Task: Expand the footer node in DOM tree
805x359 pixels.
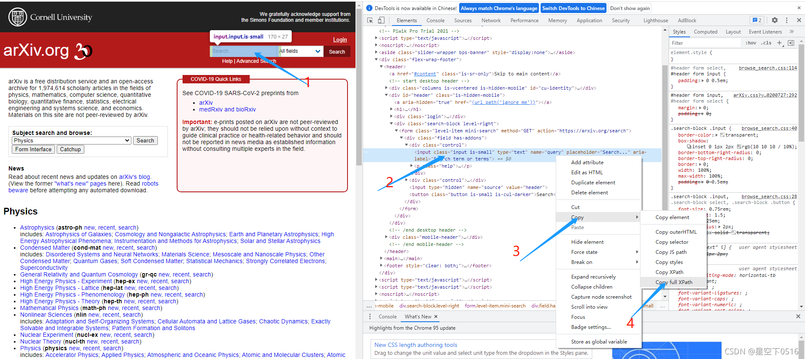Action: click(381, 266)
